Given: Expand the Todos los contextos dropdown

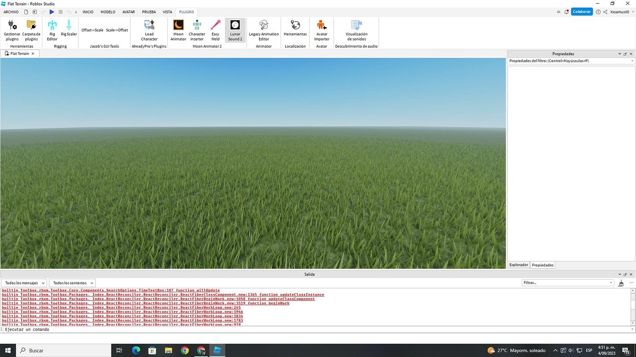Looking at the screenshot, I should pyautogui.click(x=72, y=282).
